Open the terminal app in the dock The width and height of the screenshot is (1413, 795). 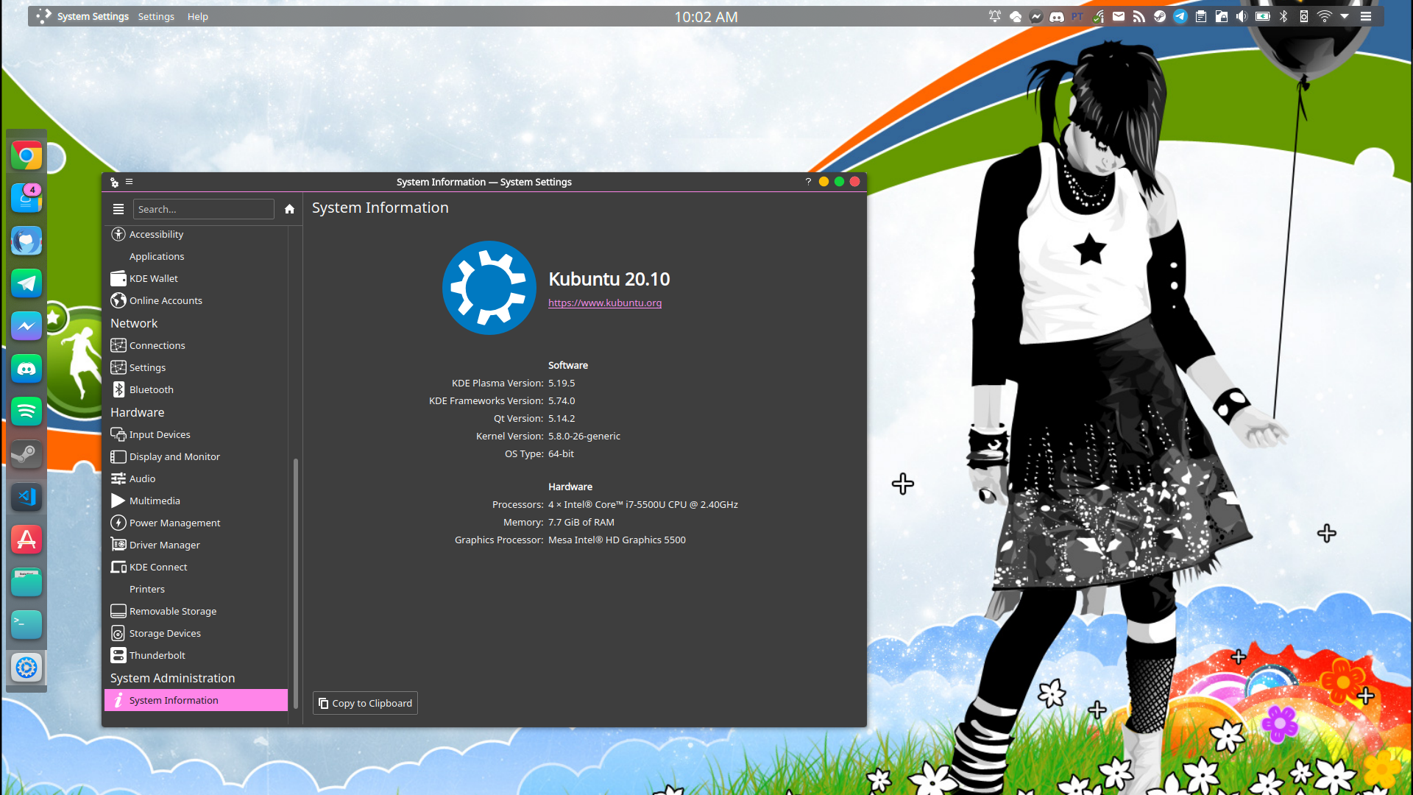(26, 625)
